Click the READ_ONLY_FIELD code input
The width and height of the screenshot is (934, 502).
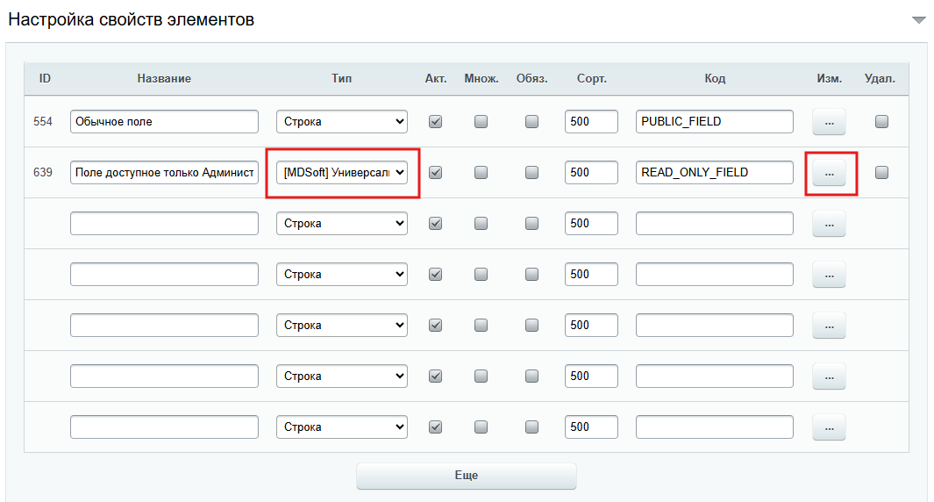pos(714,173)
